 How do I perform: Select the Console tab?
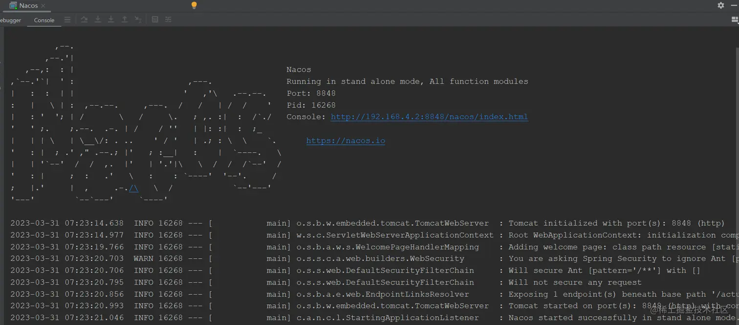pyautogui.click(x=44, y=20)
